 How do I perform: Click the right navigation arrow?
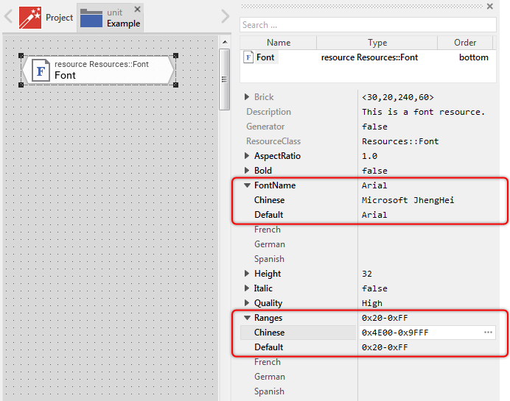225,17
